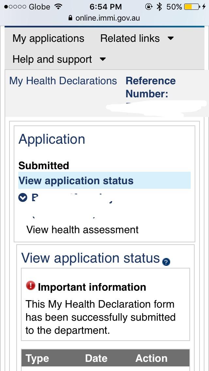Open the My applications menu item

pos(48,39)
